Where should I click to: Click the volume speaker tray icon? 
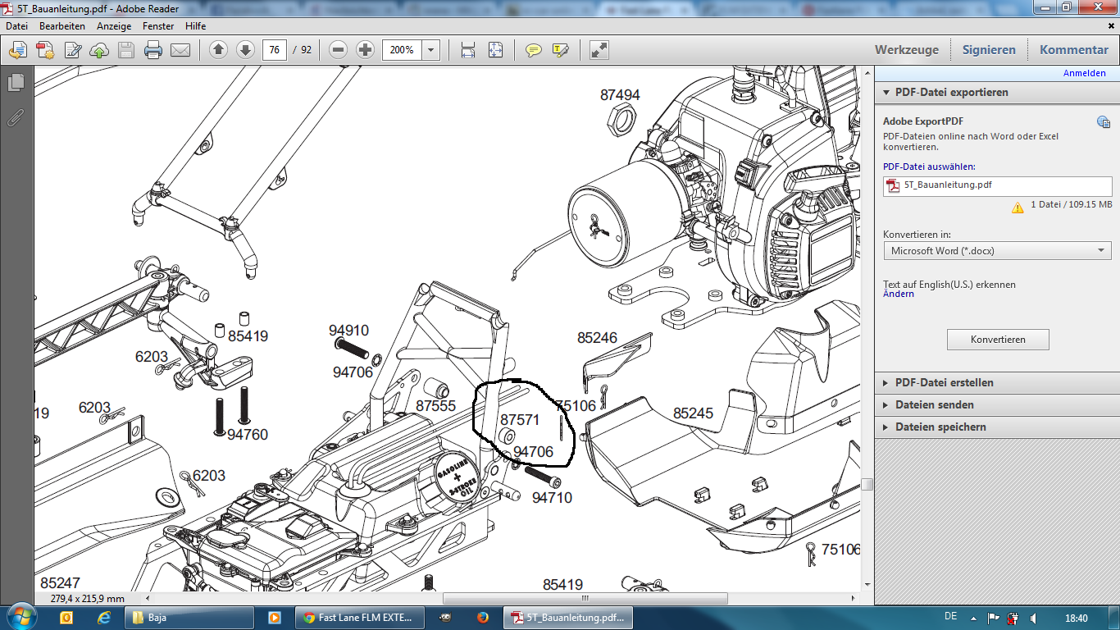(x=1033, y=618)
